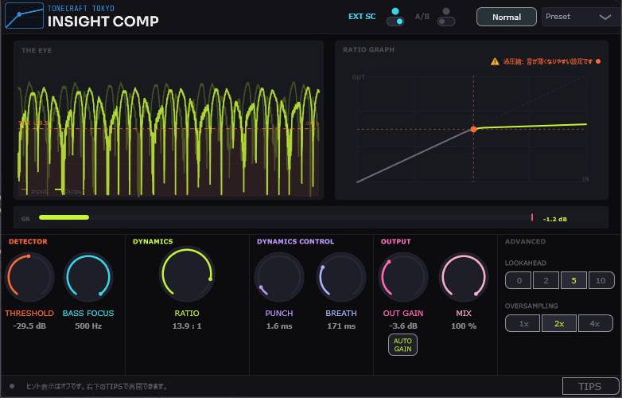Image resolution: width=622 pixels, height=398 pixels.
Task: Select lookahead value 0
Action: point(519,280)
